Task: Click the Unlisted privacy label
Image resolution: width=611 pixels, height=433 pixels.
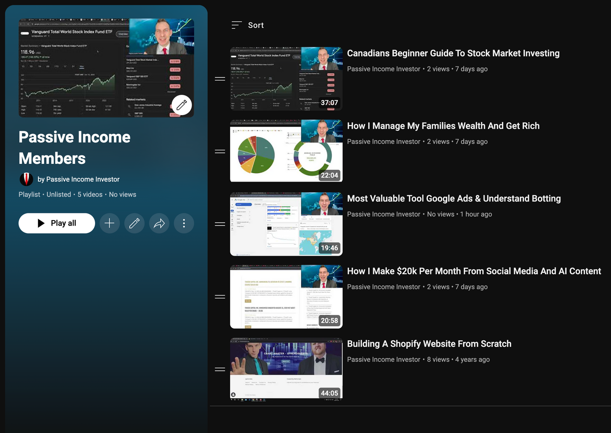Action: 59,195
